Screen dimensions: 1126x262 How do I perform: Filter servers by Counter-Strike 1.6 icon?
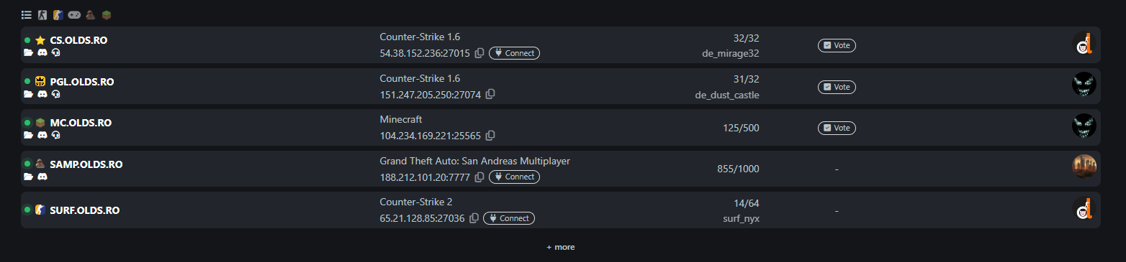[x=42, y=14]
